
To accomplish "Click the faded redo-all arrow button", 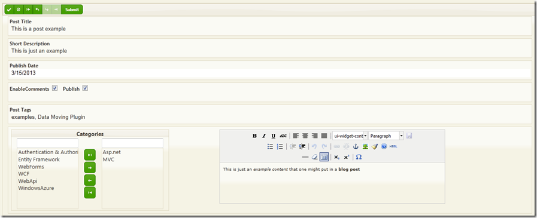I will point(56,10).
